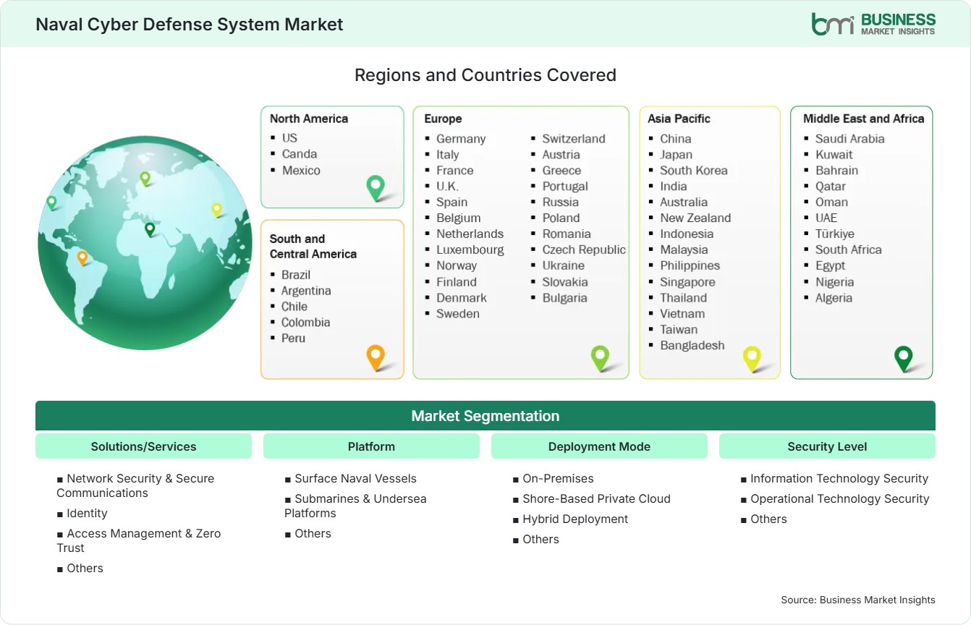Click the orange South and Central America pin icon
The width and height of the screenshot is (971, 625).
coord(376,357)
